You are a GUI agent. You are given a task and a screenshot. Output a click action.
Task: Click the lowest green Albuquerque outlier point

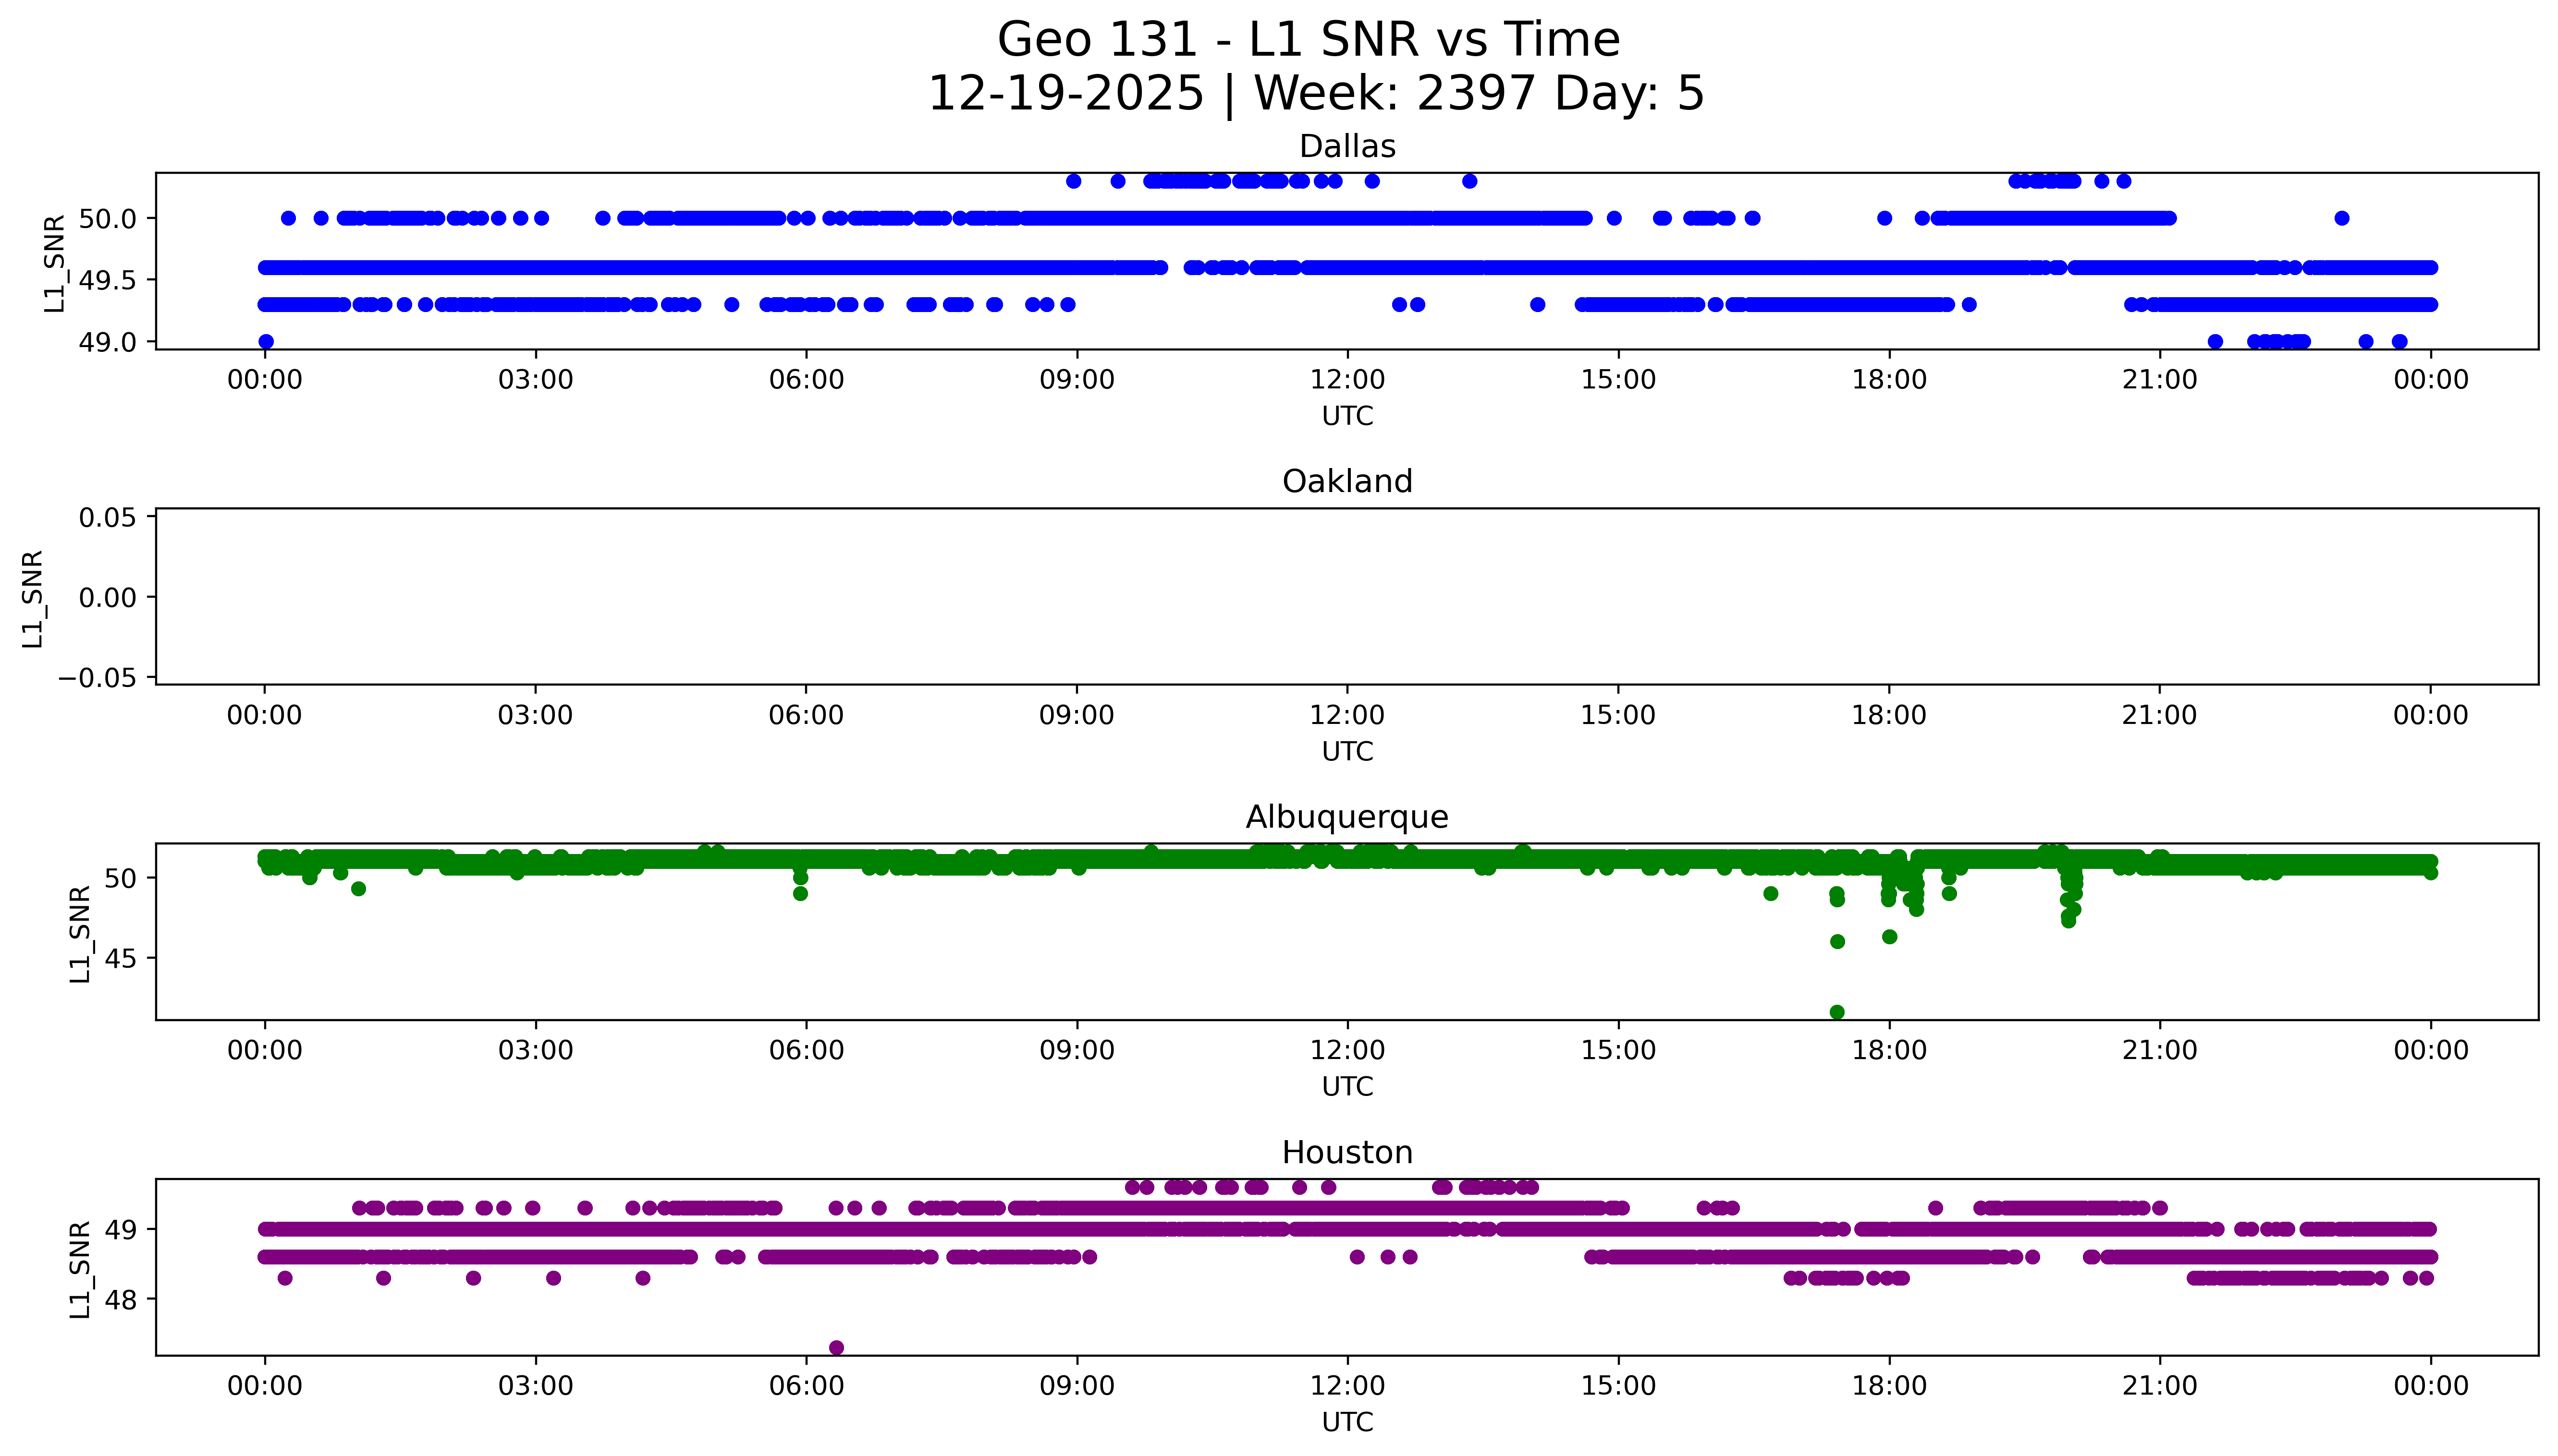(x=1837, y=1012)
